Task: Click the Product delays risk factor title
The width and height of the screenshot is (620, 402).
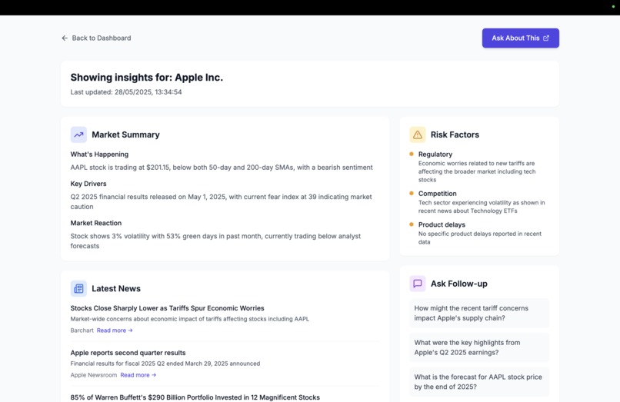Action: (x=442, y=224)
